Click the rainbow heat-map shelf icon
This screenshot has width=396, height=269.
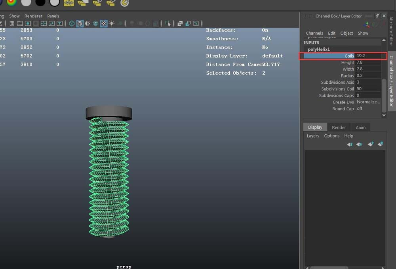tap(11, 2)
